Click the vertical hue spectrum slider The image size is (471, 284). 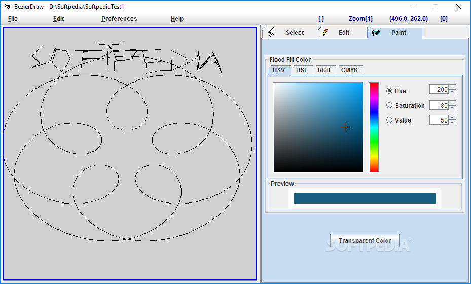374,127
